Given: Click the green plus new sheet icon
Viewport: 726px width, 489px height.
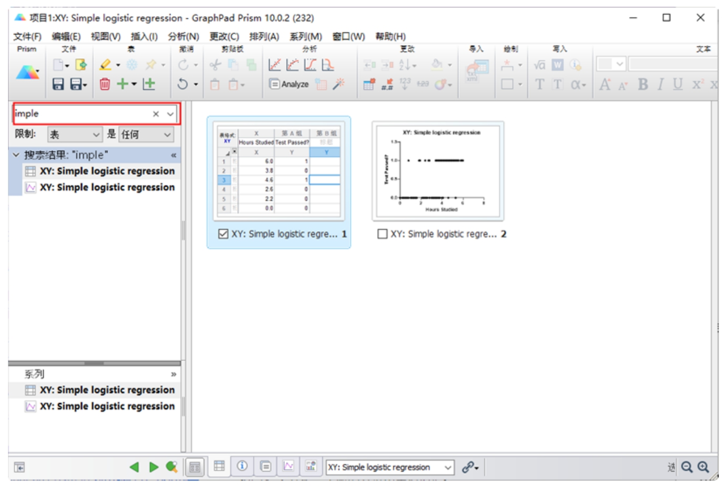Looking at the screenshot, I should pyautogui.click(x=123, y=84).
